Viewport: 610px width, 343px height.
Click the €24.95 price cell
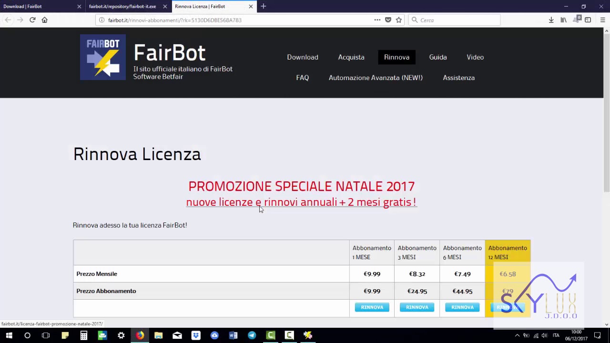pyautogui.click(x=417, y=291)
